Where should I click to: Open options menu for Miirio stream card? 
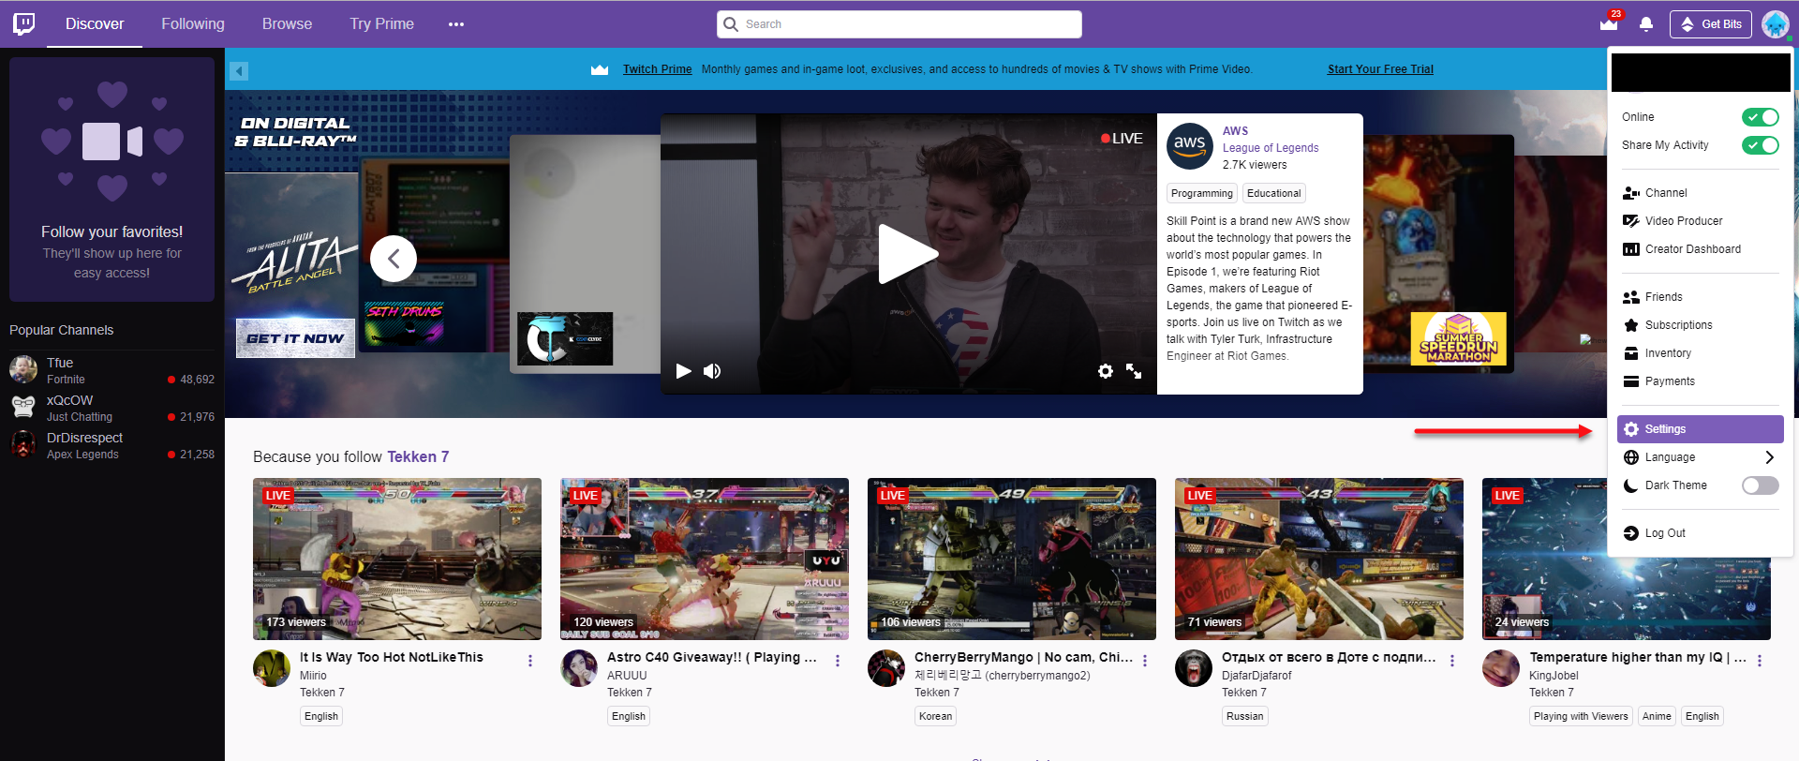530,661
